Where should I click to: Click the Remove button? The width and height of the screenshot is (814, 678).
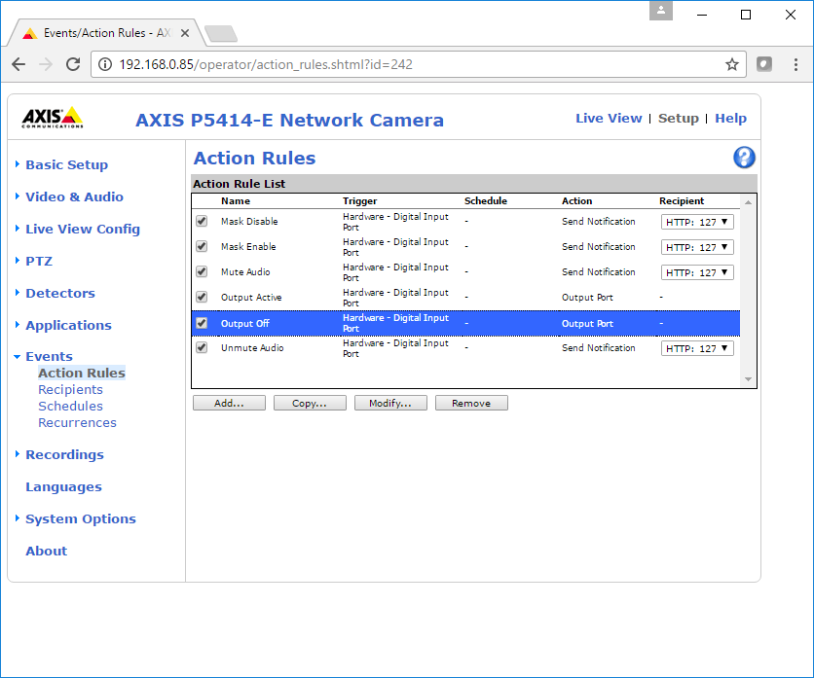coord(471,403)
